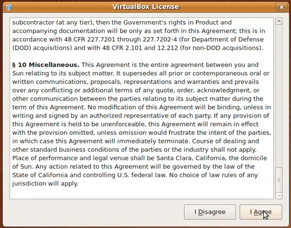Close the VirtualBox License dialog
This screenshot has height=228, width=291.
pos(281,7)
